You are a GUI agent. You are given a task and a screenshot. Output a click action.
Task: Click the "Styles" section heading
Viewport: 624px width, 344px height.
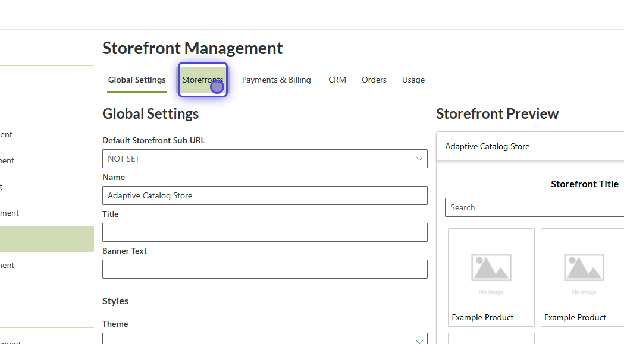pyautogui.click(x=115, y=301)
